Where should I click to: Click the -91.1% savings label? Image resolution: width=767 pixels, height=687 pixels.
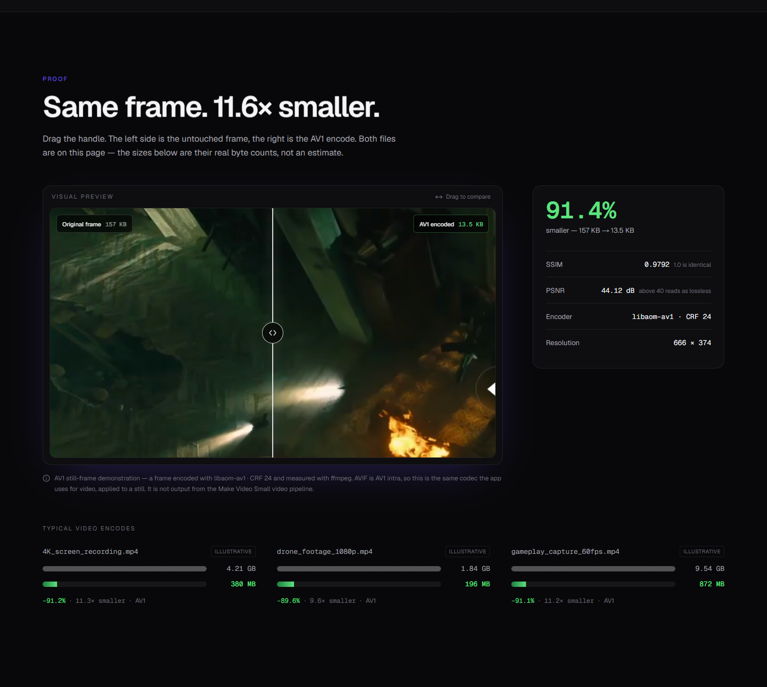[x=523, y=601]
